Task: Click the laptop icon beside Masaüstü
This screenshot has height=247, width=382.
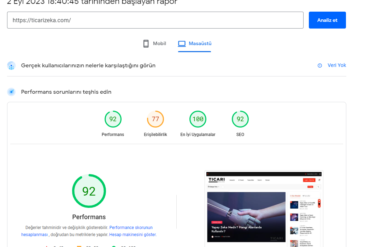Action: click(182, 44)
